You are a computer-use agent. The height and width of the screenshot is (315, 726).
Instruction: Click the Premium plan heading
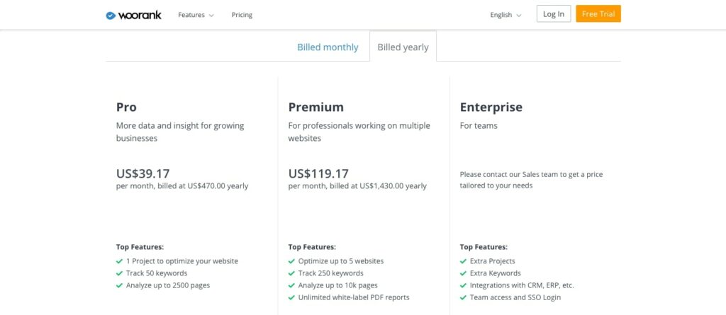pyautogui.click(x=316, y=108)
